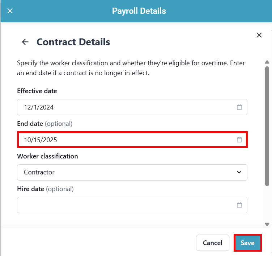Click the Hire date (optional) label
This screenshot has width=272, height=256.
(x=45, y=189)
